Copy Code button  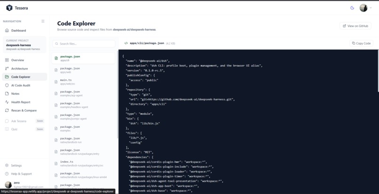tap(361, 43)
